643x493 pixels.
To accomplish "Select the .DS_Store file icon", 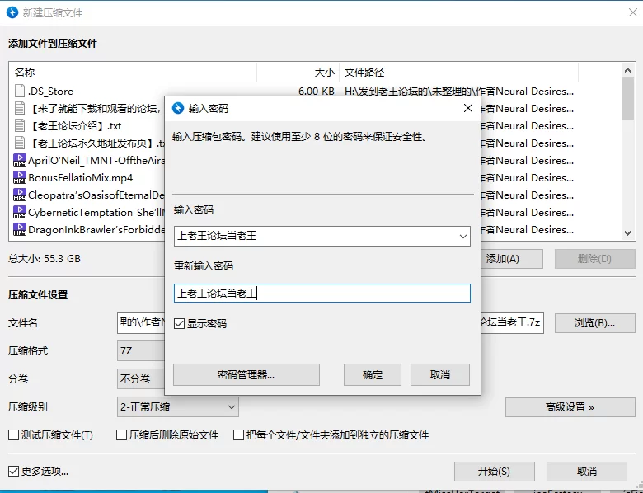I will (x=19, y=91).
